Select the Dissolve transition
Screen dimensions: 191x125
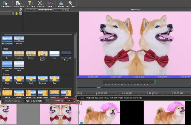click(x=31, y=55)
